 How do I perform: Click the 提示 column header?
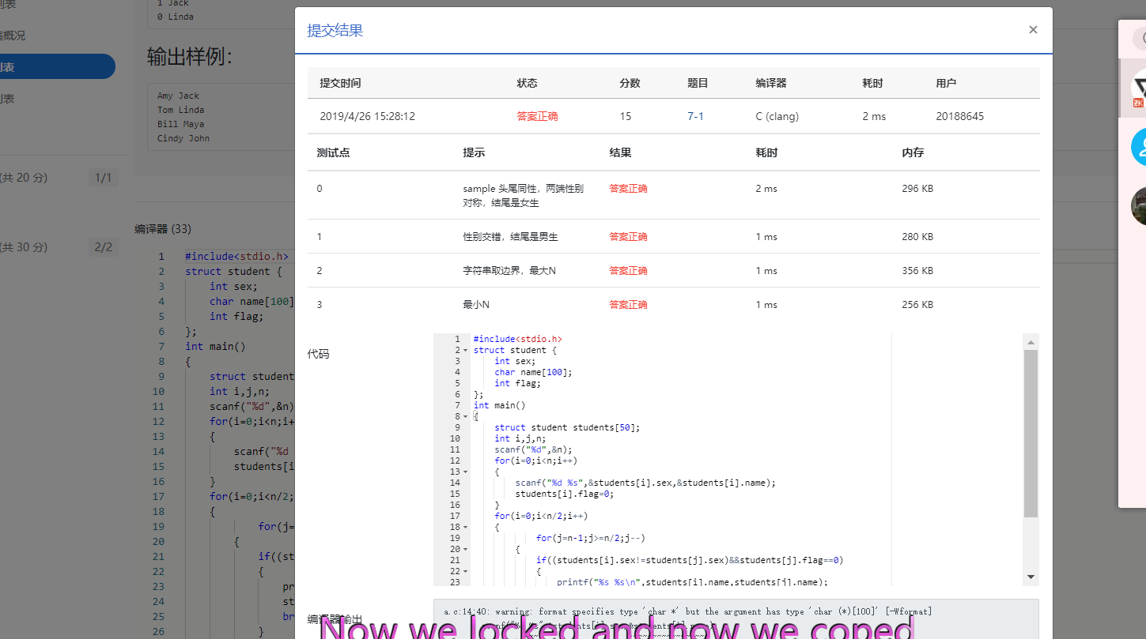click(x=474, y=152)
